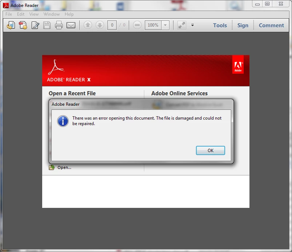Go to previous page with up arrow
The image size is (292, 252).
[x=88, y=25]
